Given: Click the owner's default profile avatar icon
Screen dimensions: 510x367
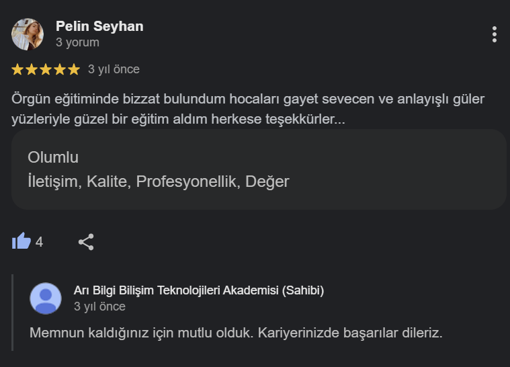Looking at the screenshot, I should point(46,298).
